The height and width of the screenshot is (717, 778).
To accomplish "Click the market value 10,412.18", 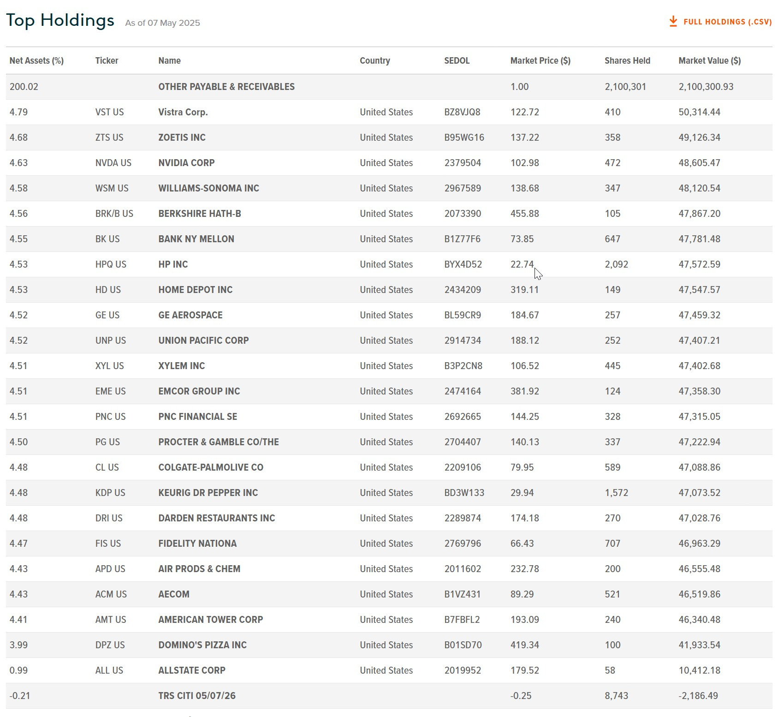I will (x=699, y=670).
